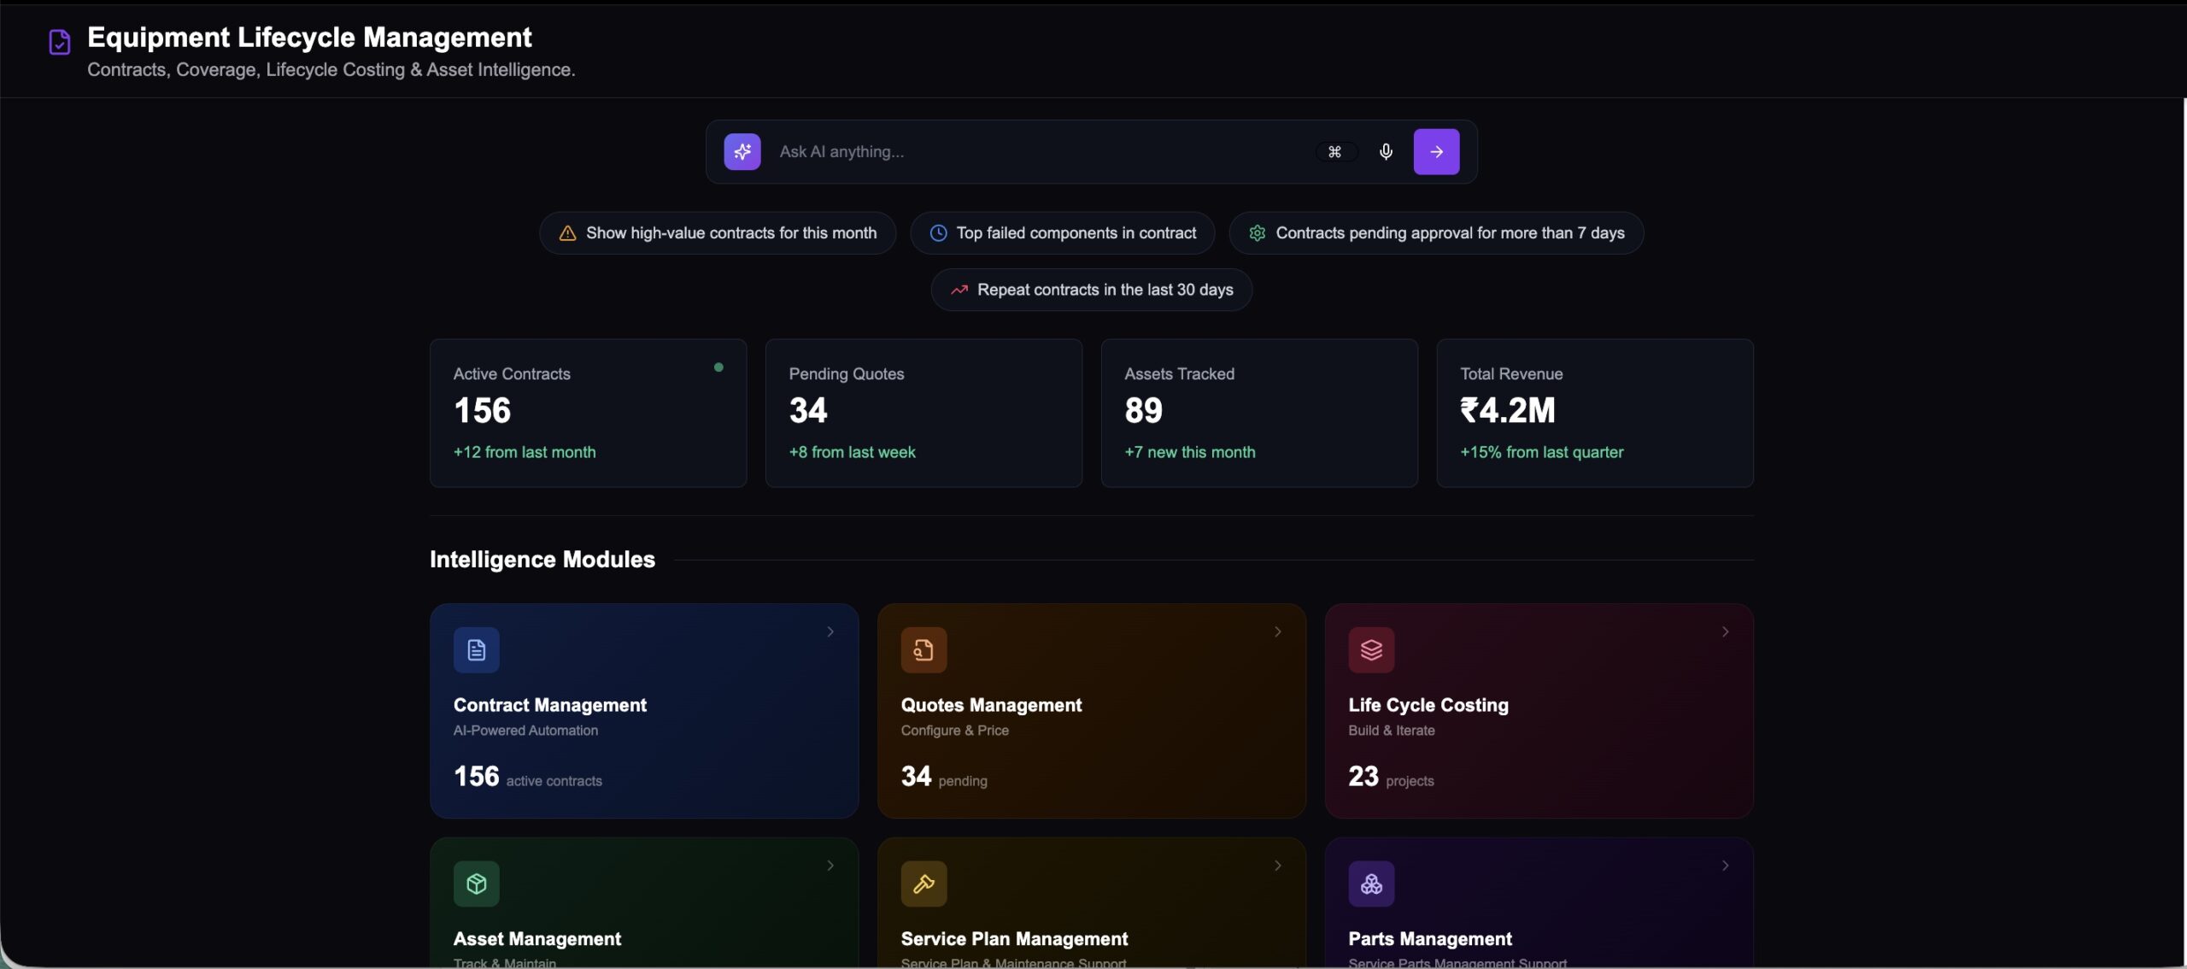Select 'Top failed components in contract'
Viewport: 2187px width, 969px height.
tap(1060, 232)
